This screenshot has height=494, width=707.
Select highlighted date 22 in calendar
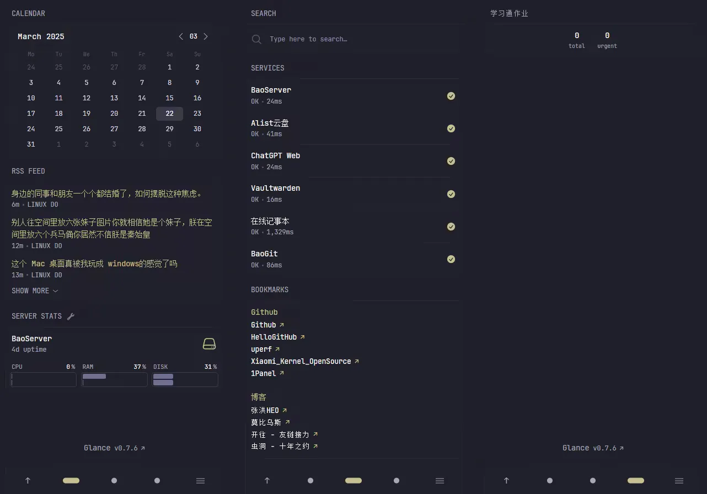click(x=169, y=114)
